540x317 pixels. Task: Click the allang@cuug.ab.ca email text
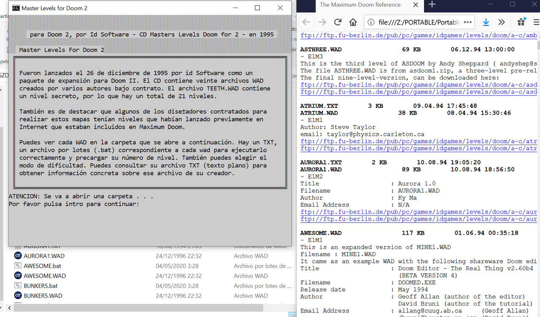point(430,311)
